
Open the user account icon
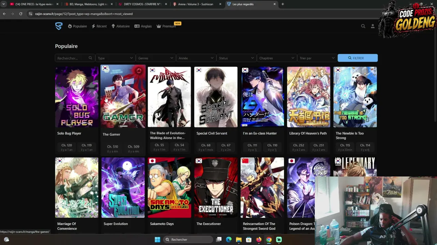(x=373, y=26)
